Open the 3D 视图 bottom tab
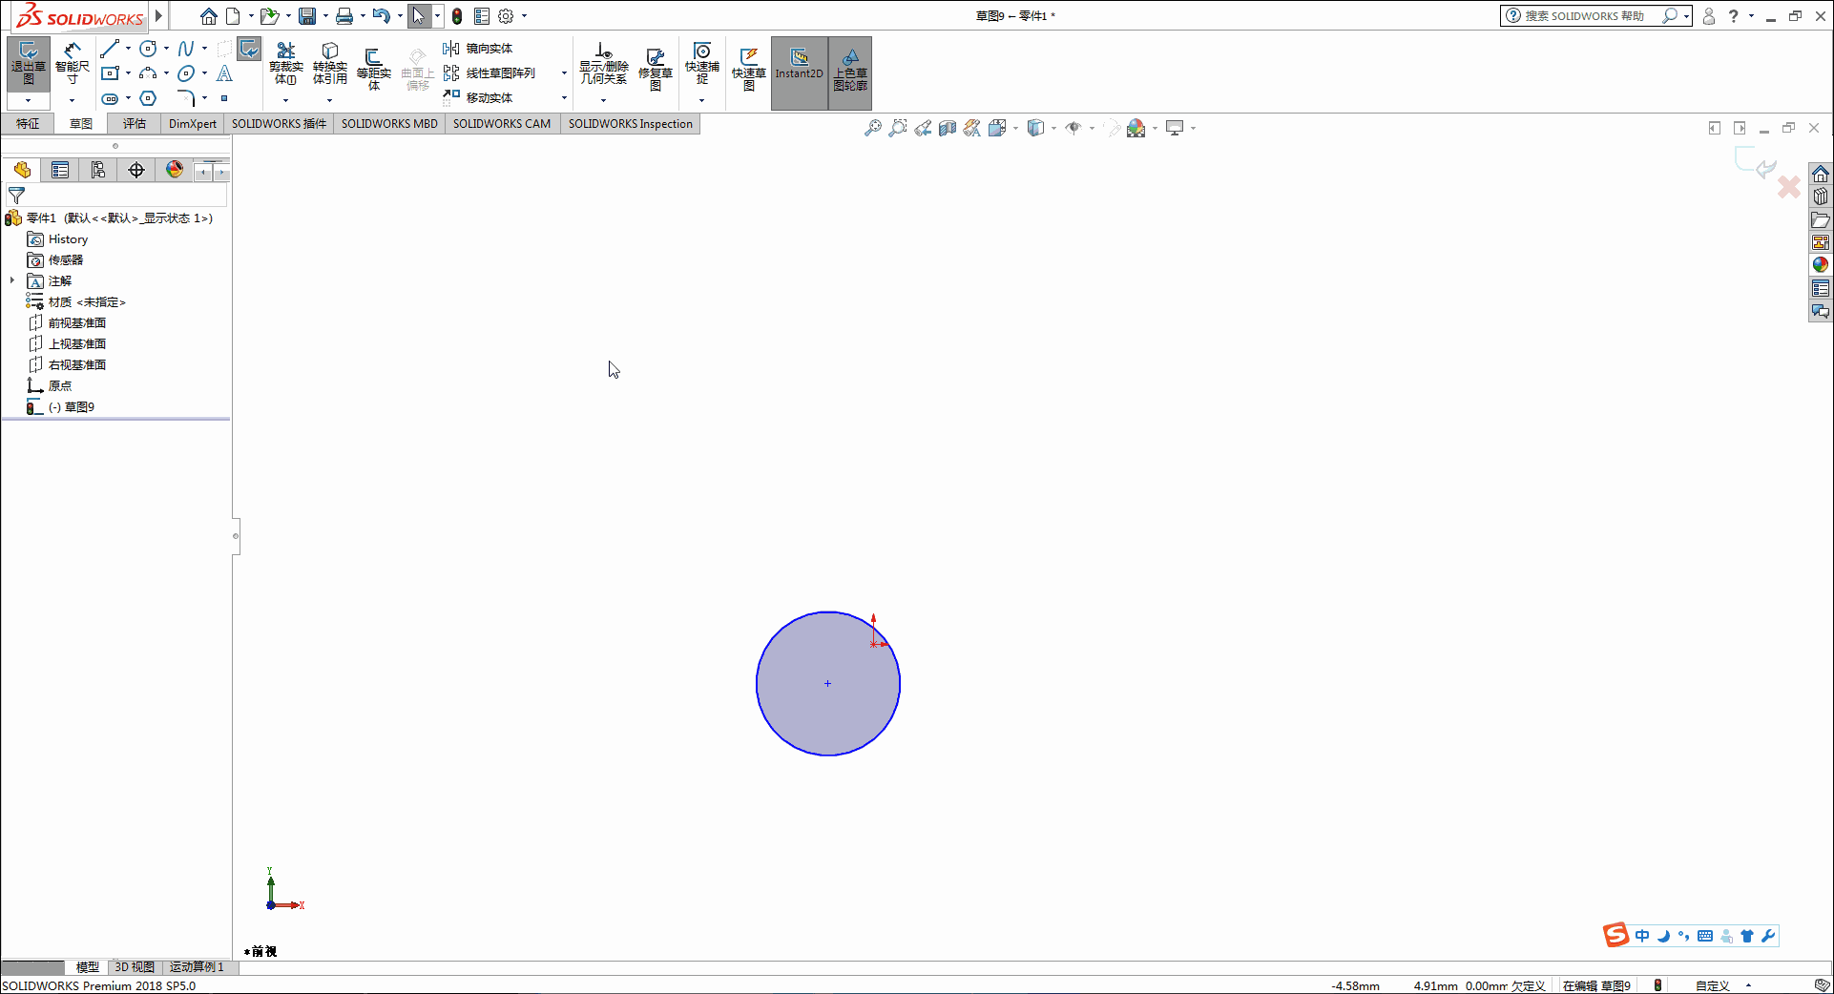This screenshot has height=994, width=1834. coord(135,967)
